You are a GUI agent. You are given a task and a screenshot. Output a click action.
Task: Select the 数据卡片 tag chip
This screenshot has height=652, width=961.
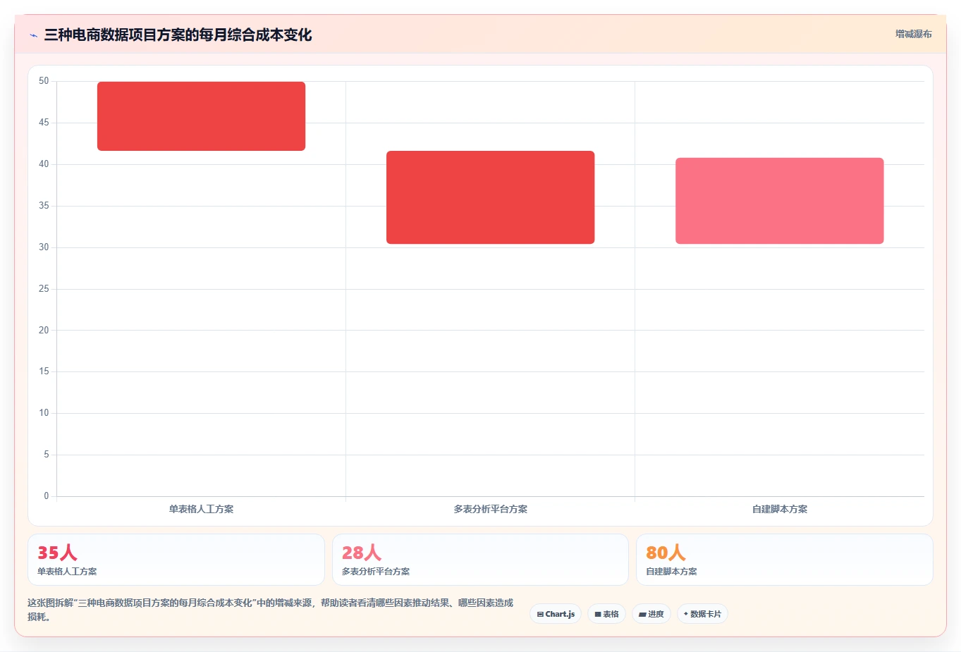(702, 614)
